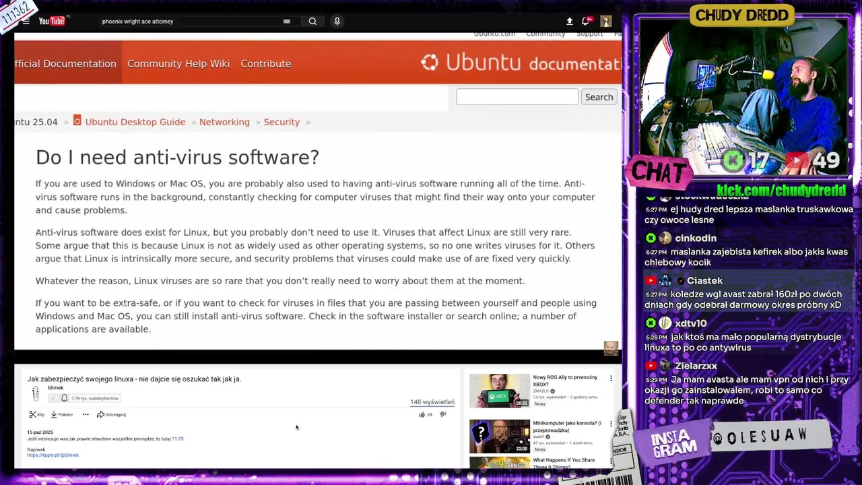Screen dimensions: 862x485
Task: Click the Klip scissors button
Action: click(37, 414)
